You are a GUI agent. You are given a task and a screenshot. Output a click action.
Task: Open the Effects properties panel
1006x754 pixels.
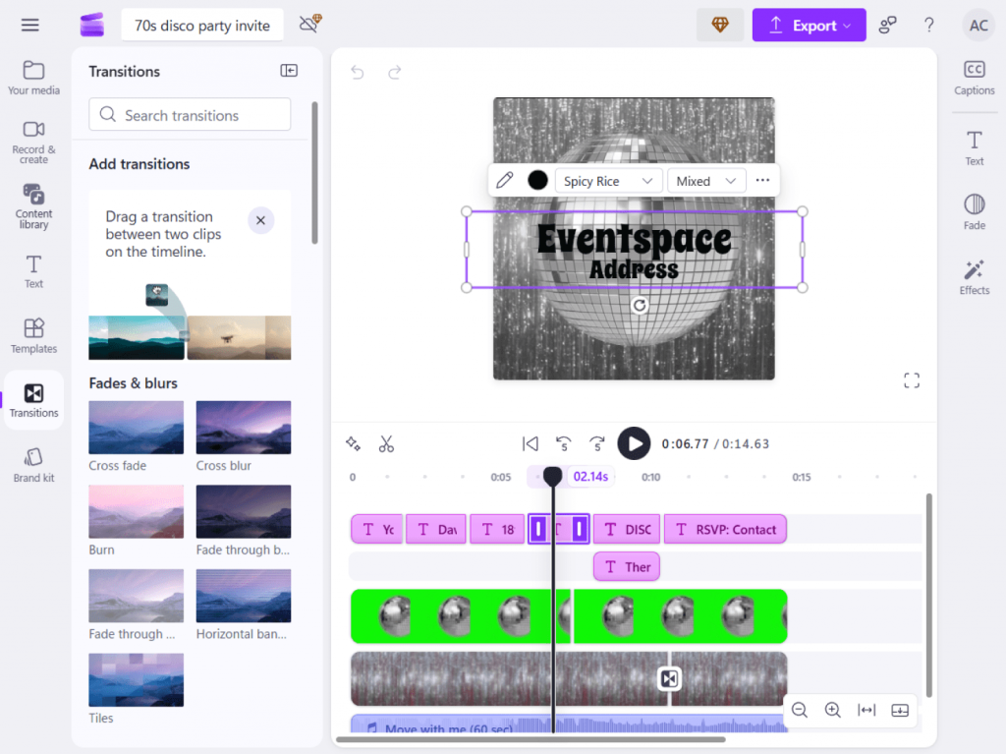point(974,277)
